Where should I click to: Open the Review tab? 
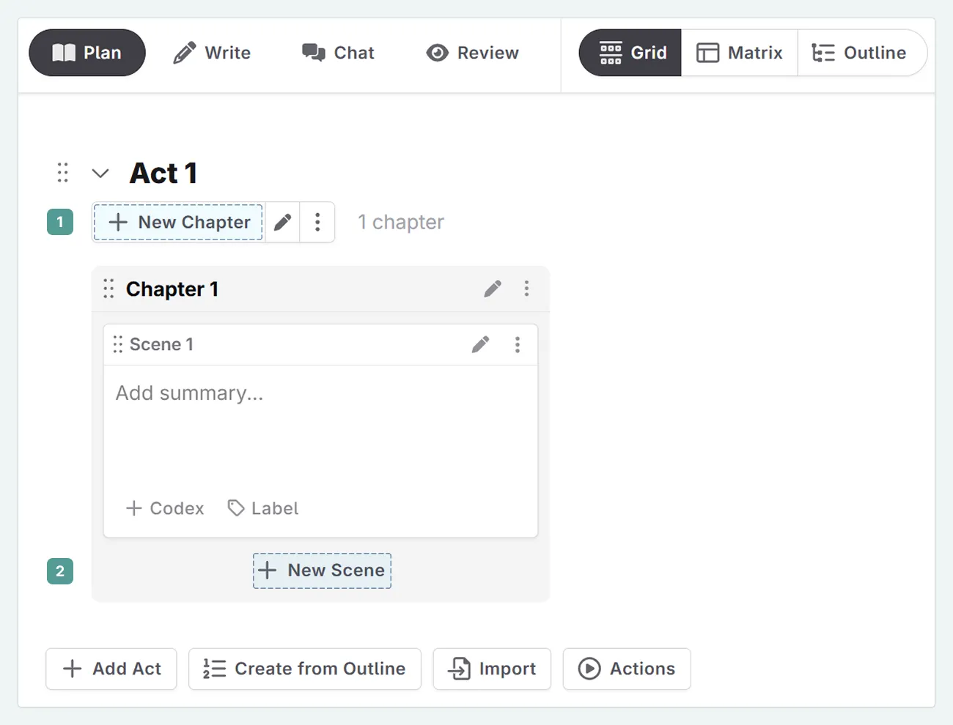pyautogui.click(x=471, y=52)
